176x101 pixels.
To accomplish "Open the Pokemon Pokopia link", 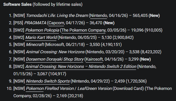I will [x=42, y=30].
